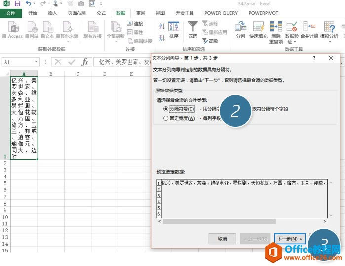Click the insert function fx icon
Viewport: 345px width, 266px height.
(85, 62)
